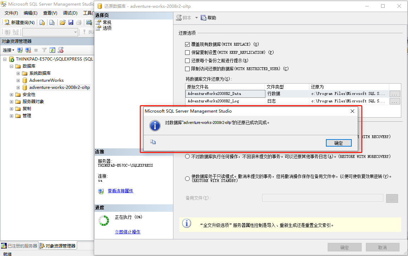
Task: Click the disconnect icon with red X
Action: [x=28, y=50]
